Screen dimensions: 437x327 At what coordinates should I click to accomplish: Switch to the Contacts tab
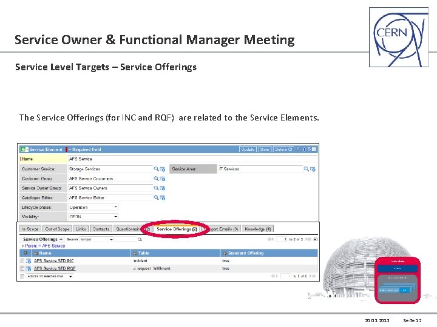(101, 229)
